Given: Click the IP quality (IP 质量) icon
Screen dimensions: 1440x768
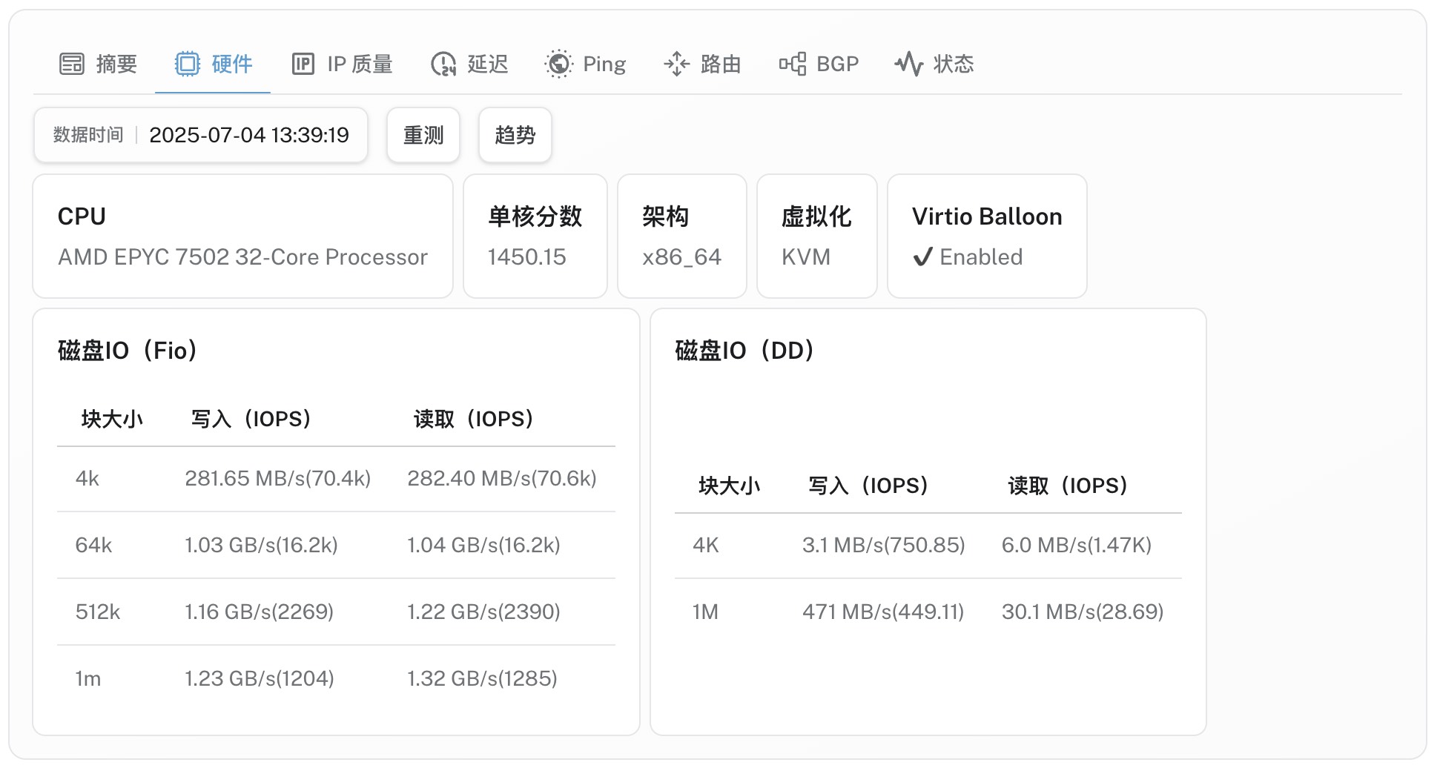Looking at the screenshot, I should pos(303,64).
